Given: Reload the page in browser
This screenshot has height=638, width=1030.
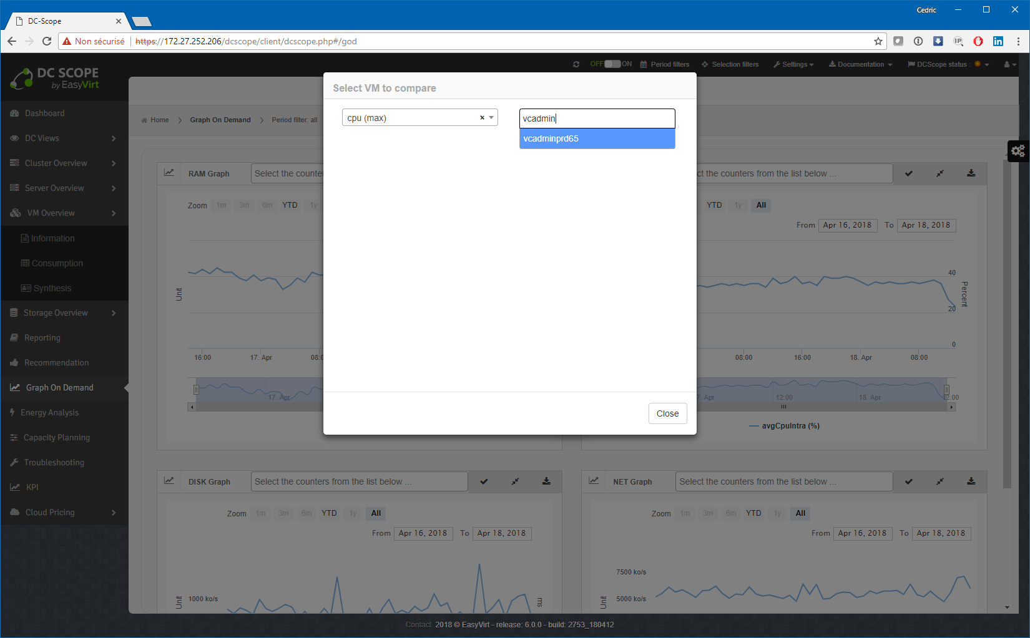Looking at the screenshot, I should pos(47,41).
